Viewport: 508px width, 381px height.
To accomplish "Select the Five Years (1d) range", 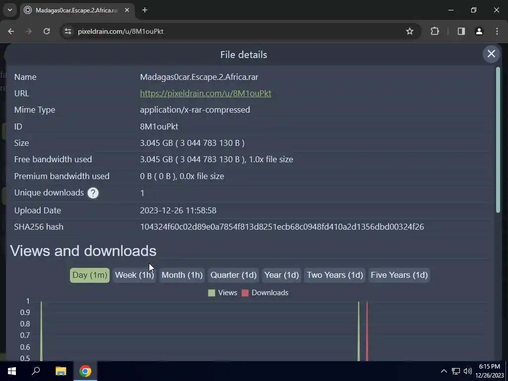I will (399, 275).
